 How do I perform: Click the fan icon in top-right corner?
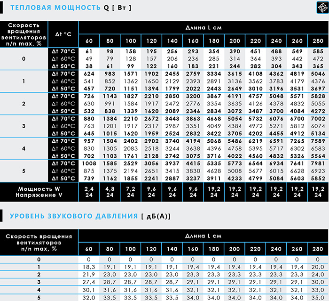coord(323,8)
